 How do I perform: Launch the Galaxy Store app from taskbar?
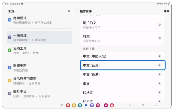coord(112,105)
